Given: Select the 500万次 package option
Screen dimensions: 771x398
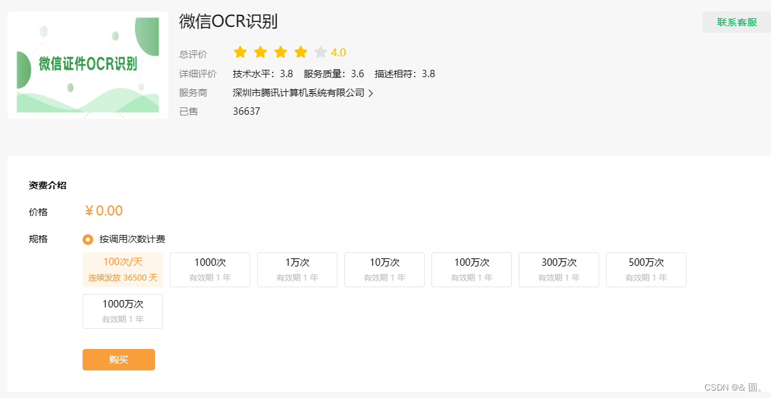Looking at the screenshot, I should 646,270.
